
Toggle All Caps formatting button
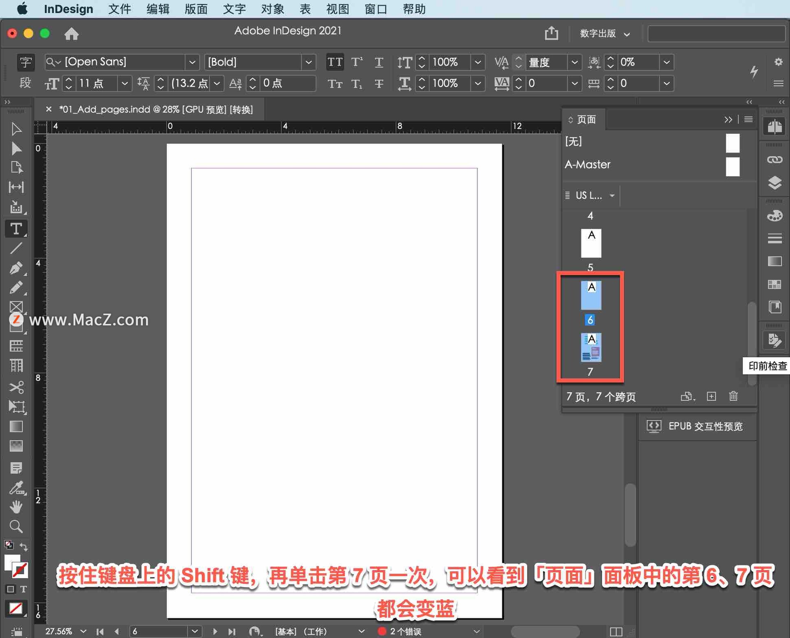pos(335,62)
